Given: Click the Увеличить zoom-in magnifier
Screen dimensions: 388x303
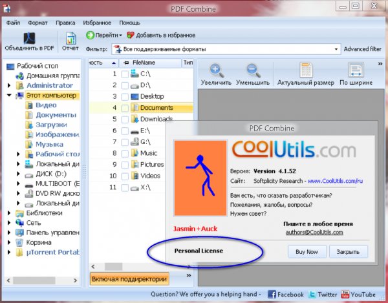Looking at the screenshot, I should pyautogui.click(x=217, y=70).
